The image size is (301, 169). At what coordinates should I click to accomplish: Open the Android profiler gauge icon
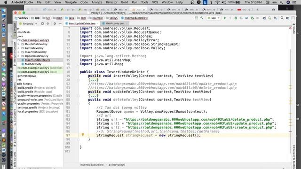[x=246, y=18]
